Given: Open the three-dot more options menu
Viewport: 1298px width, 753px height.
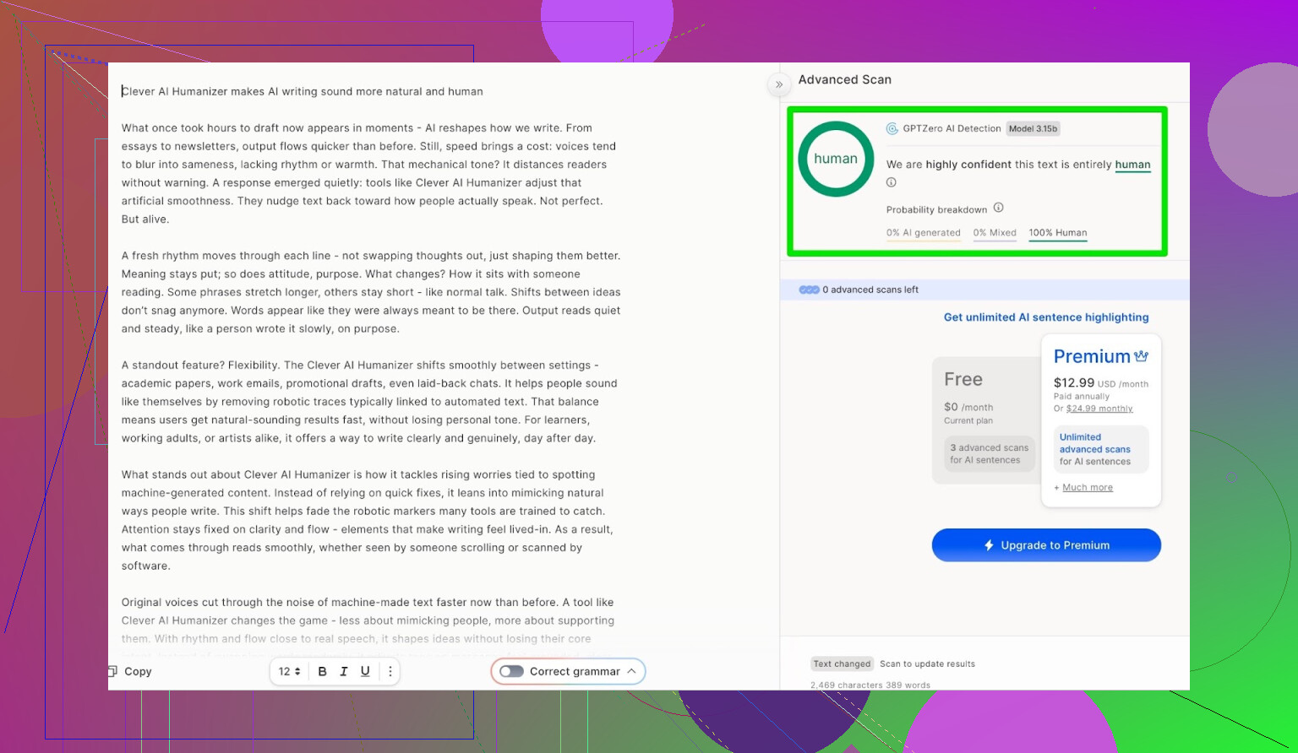Looking at the screenshot, I should 390,671.
